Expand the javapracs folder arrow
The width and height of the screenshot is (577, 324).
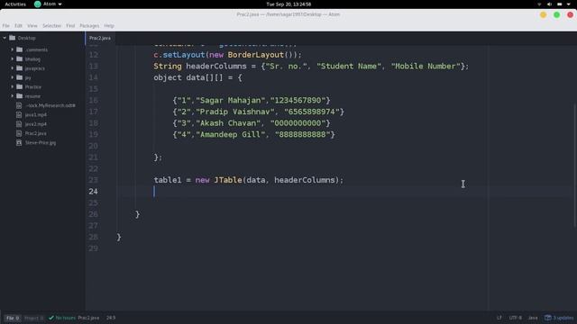tap(12, 68)
